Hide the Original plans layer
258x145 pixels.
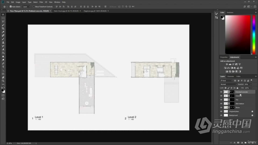(x=221, y=111)
